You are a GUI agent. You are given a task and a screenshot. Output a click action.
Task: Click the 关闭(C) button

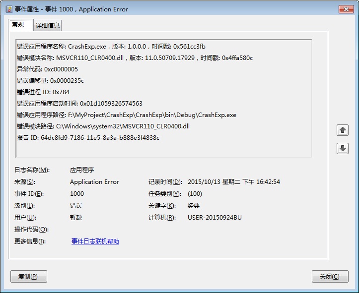click(330, 277)
